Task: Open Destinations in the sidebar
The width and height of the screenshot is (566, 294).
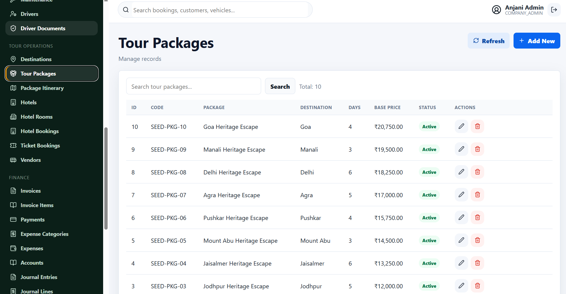Action: 52,59
